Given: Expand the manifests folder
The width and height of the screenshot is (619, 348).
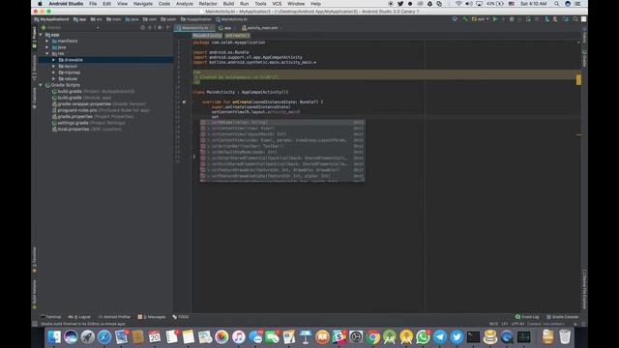Looking at the screenshot, I should pyautogui.click(x=47, y=41).
